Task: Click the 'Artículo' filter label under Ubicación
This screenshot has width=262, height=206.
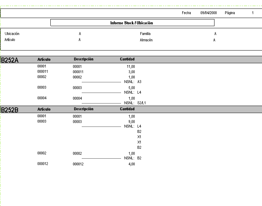Action: (x=10, y=40)
